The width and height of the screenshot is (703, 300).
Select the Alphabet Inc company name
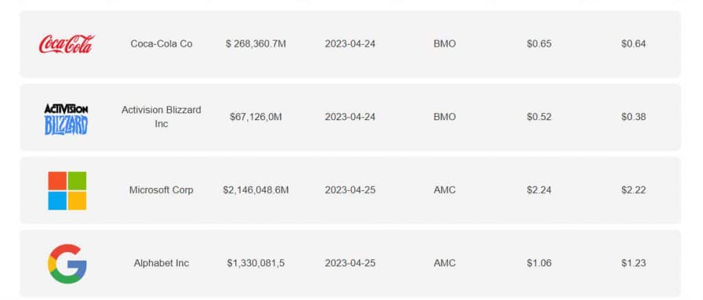(161, 263)
